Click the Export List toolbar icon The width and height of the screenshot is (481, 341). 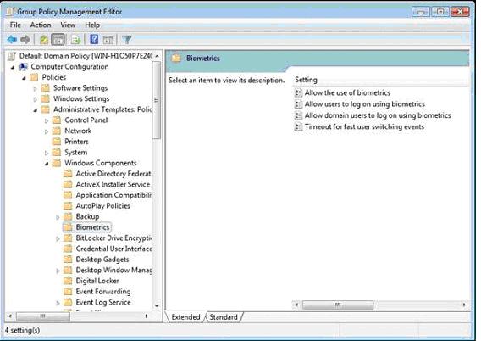[75, 40]
